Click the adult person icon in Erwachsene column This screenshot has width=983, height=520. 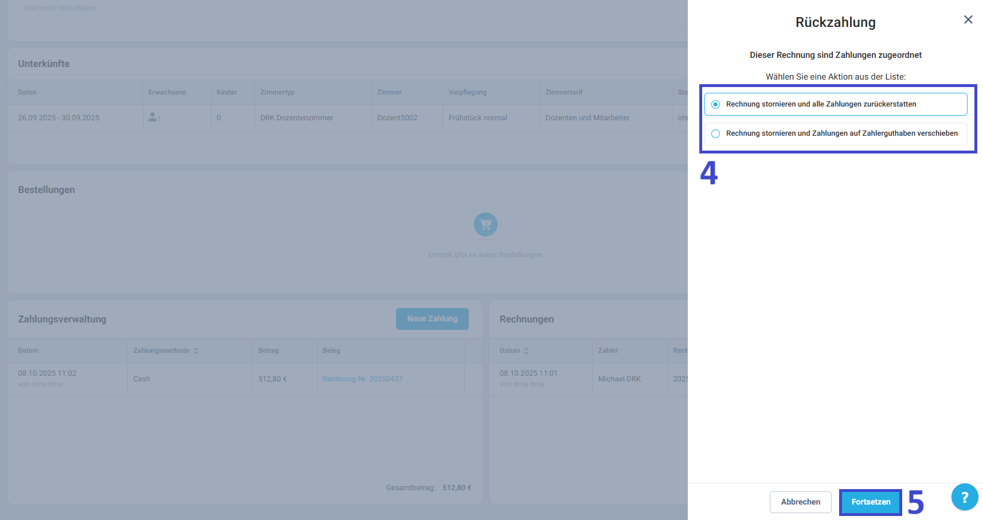152,117
